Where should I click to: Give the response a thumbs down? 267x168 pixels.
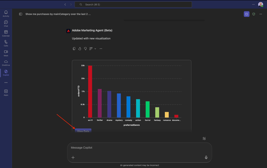[85, 49]
